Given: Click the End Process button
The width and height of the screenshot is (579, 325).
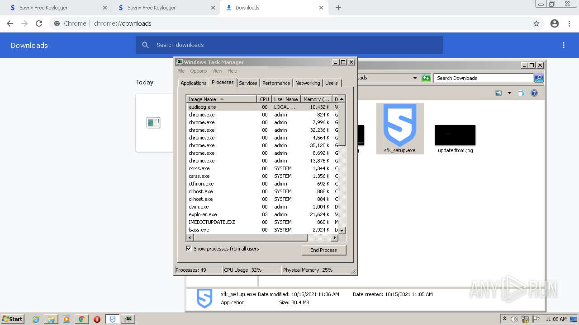Looking at the screenshot, I should pos(323,250).
